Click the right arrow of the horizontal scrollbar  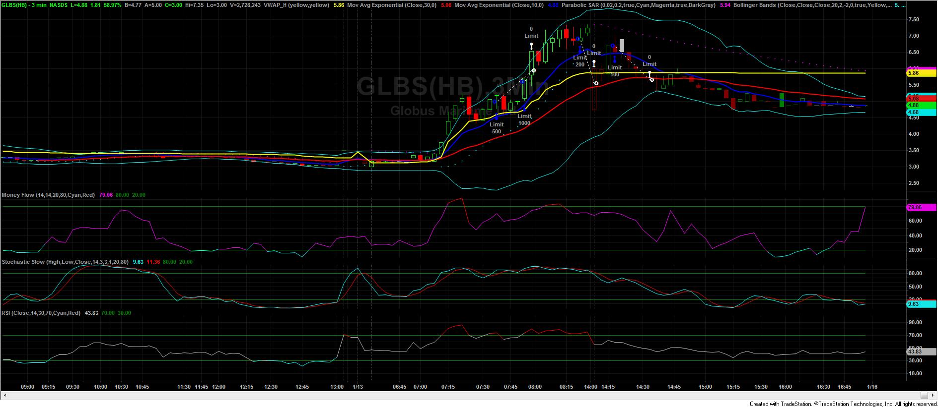933,395
